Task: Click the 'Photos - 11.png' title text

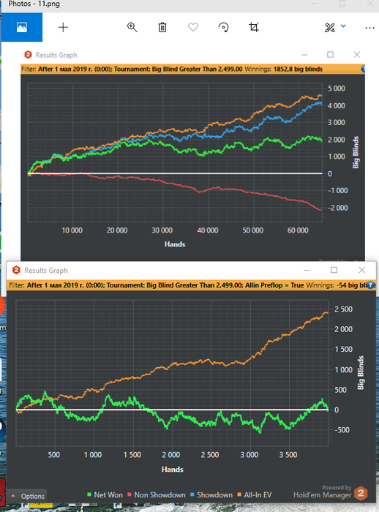Action: [34, 4]
